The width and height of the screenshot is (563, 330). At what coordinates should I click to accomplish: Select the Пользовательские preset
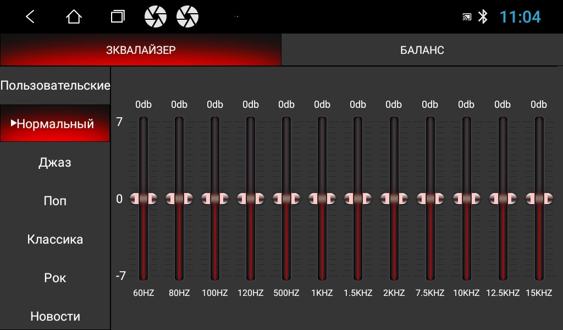pyautogui.click(x=55, y=86)
